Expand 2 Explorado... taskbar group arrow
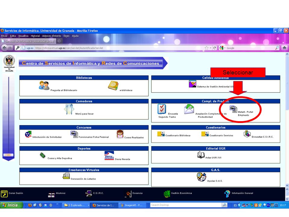 [x=89, y=205]
